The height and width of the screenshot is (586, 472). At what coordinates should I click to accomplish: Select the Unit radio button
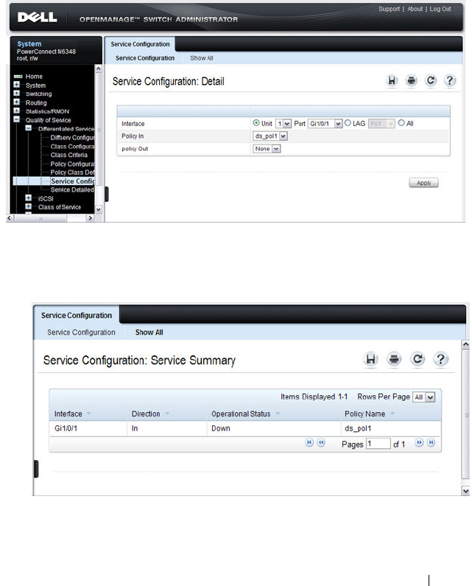256,123
